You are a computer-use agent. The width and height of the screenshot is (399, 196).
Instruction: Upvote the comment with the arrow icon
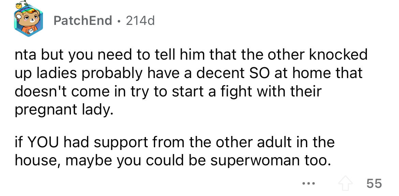(345, 183)
